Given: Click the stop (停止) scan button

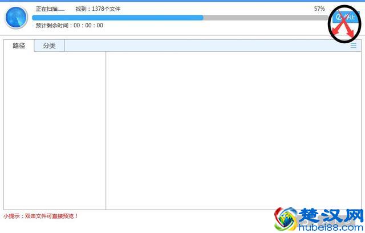Looking at the screenshot, I should coord(347,18).
